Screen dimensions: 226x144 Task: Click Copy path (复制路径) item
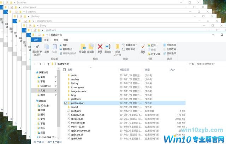pos(66,49)
